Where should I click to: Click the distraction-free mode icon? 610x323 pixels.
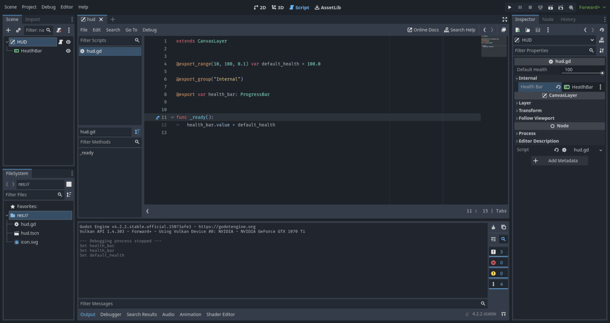point(505,19)
